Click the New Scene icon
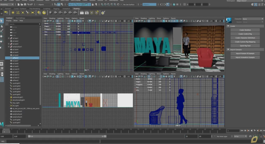Screen dimensions: 265x144 18,5
